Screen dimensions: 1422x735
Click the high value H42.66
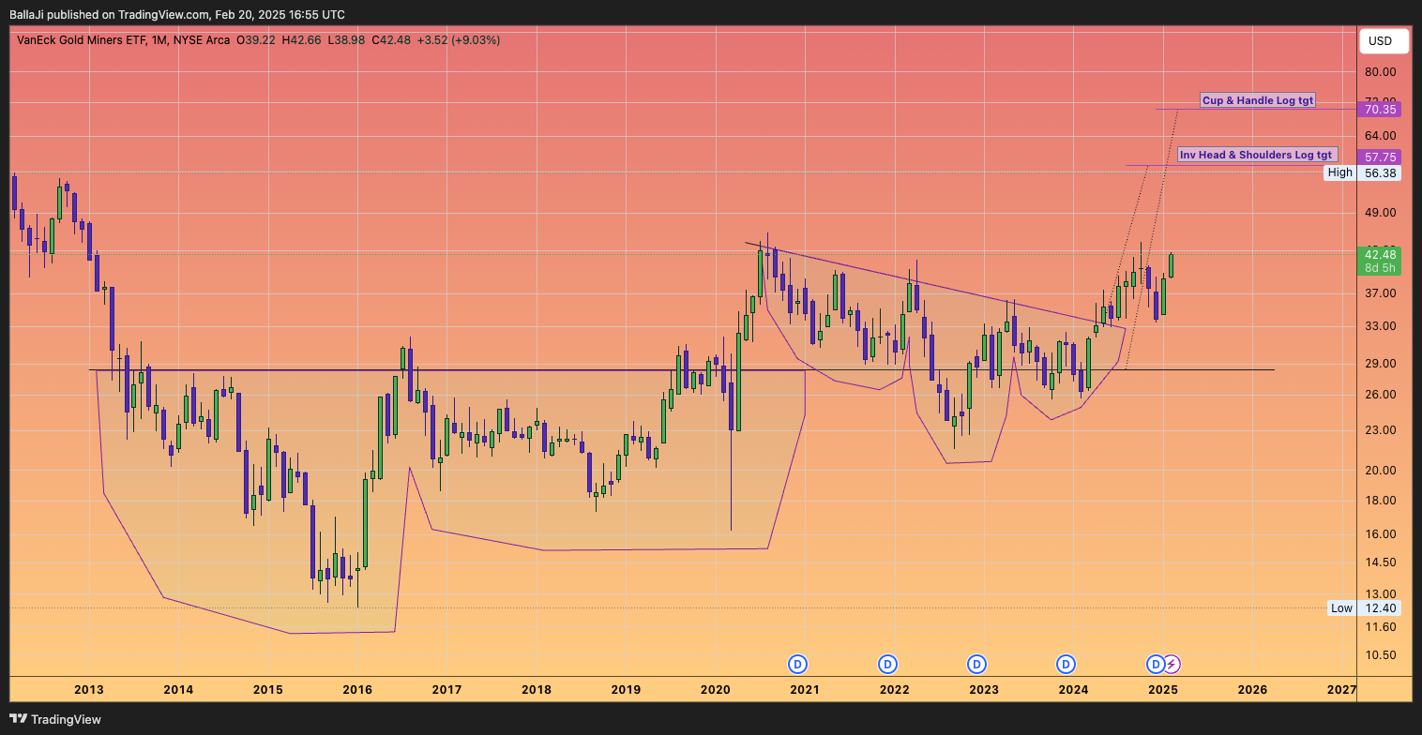(x=301, y=40)
